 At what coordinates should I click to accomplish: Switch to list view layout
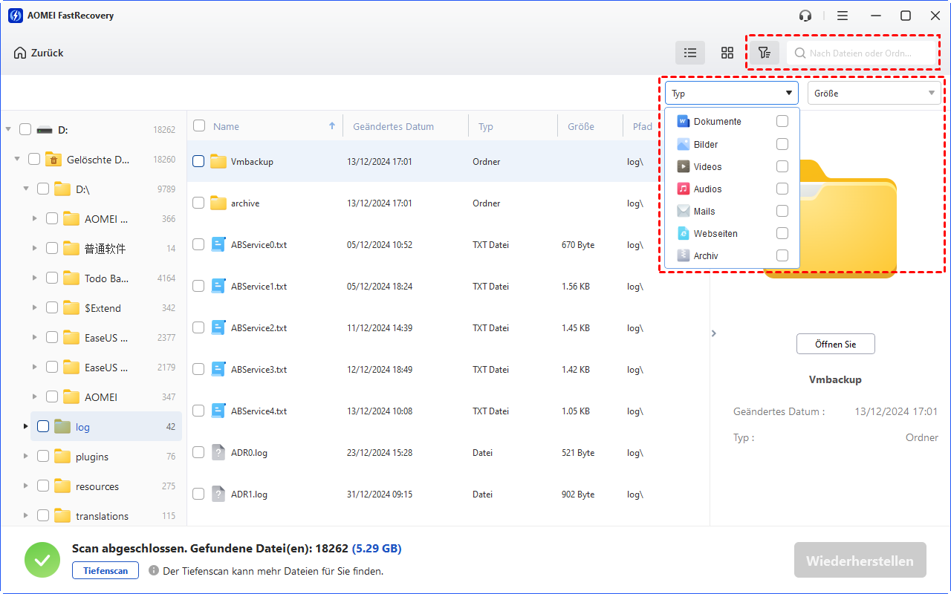690,53
